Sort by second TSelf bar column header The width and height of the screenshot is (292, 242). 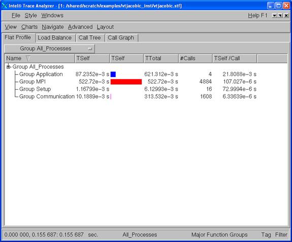(x=126, y=58)
